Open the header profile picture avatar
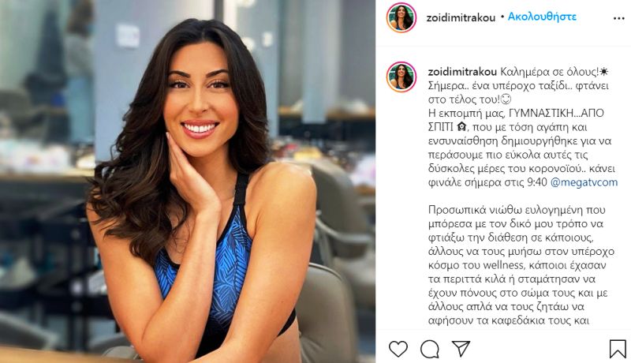 [x=401, y=17]
